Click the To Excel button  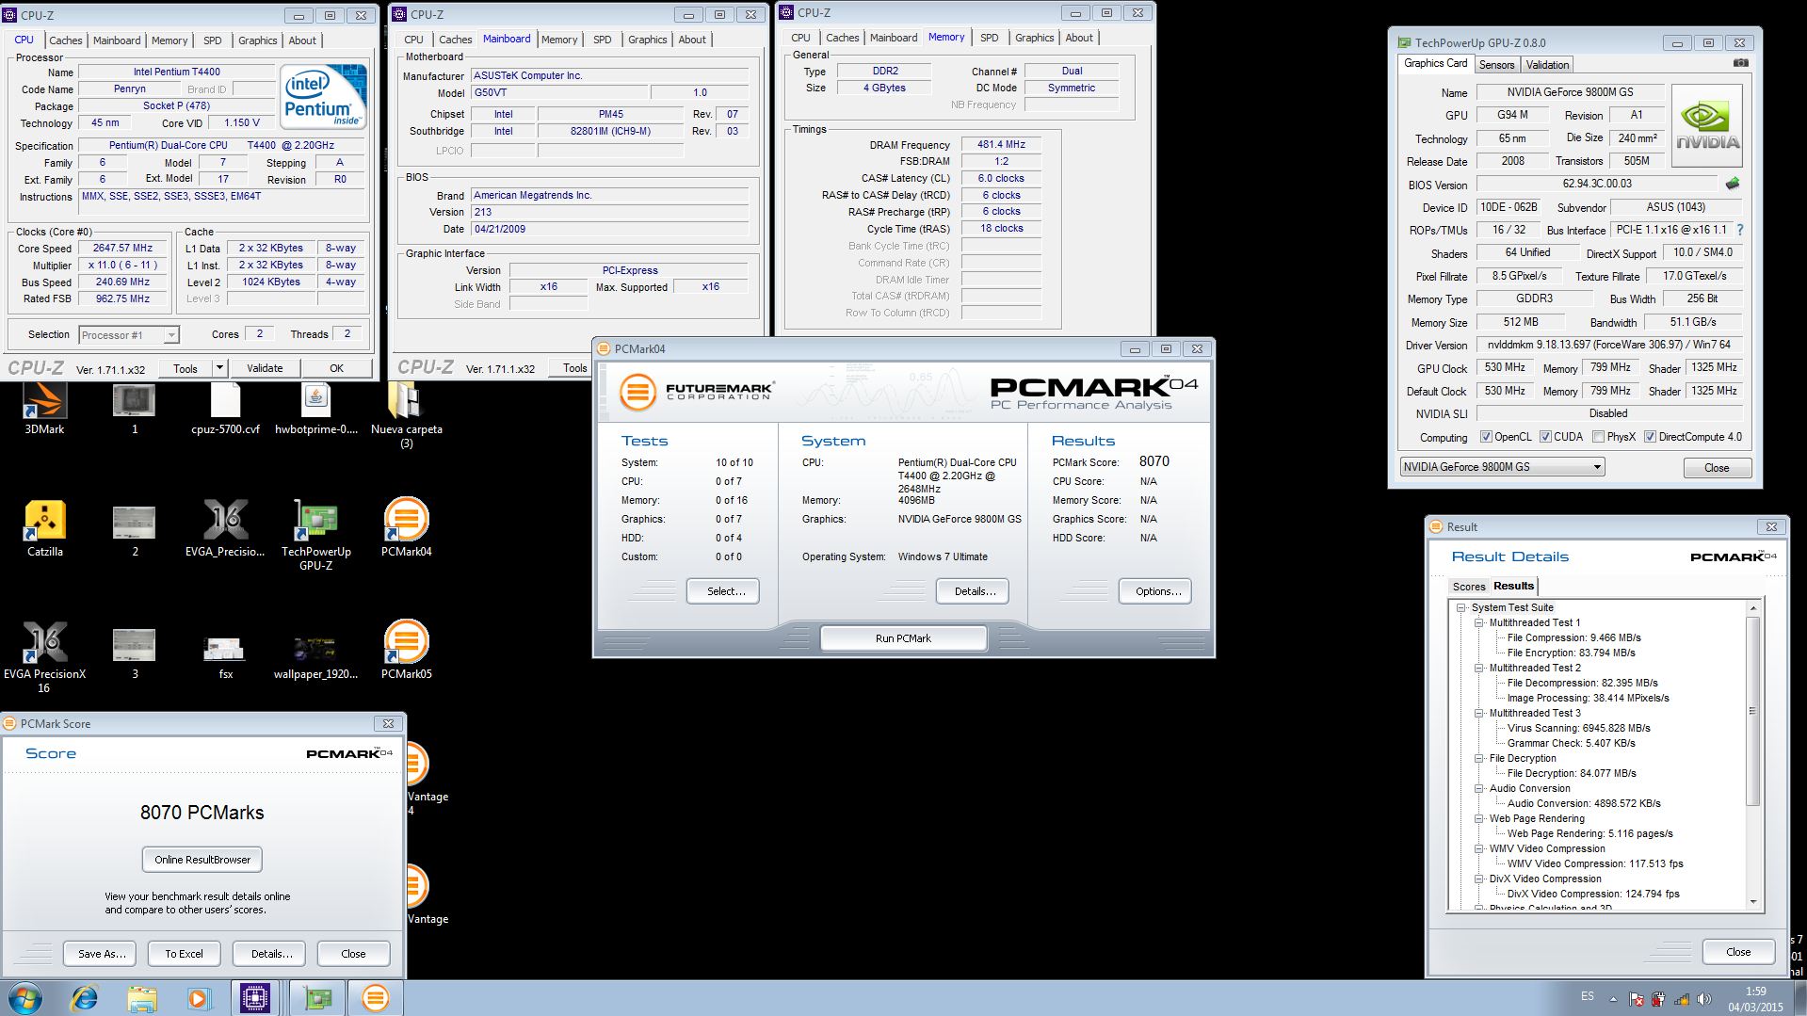pos(184,954)
